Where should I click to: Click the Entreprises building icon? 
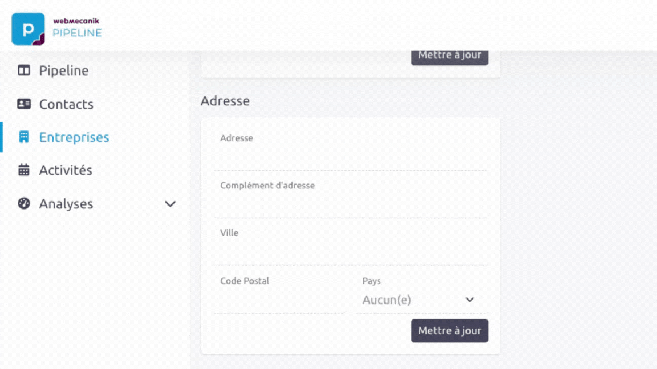pyautogui.click(x=24, y=137)
